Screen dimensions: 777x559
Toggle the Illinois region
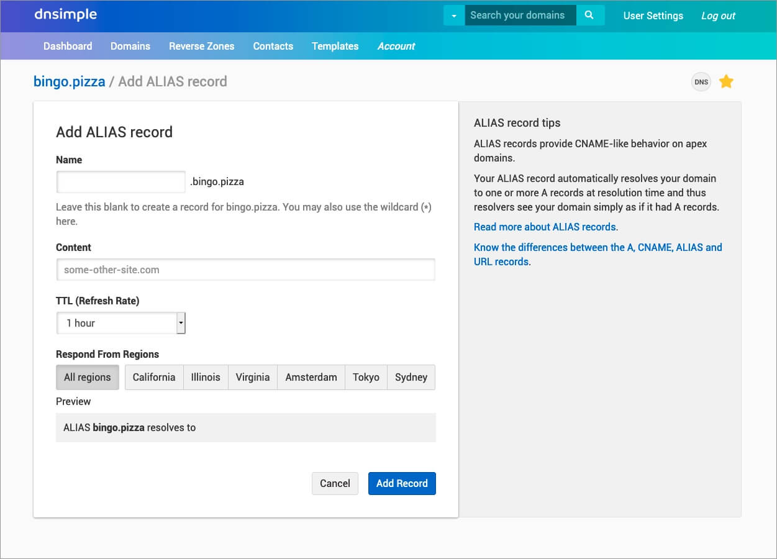[206, 377]
